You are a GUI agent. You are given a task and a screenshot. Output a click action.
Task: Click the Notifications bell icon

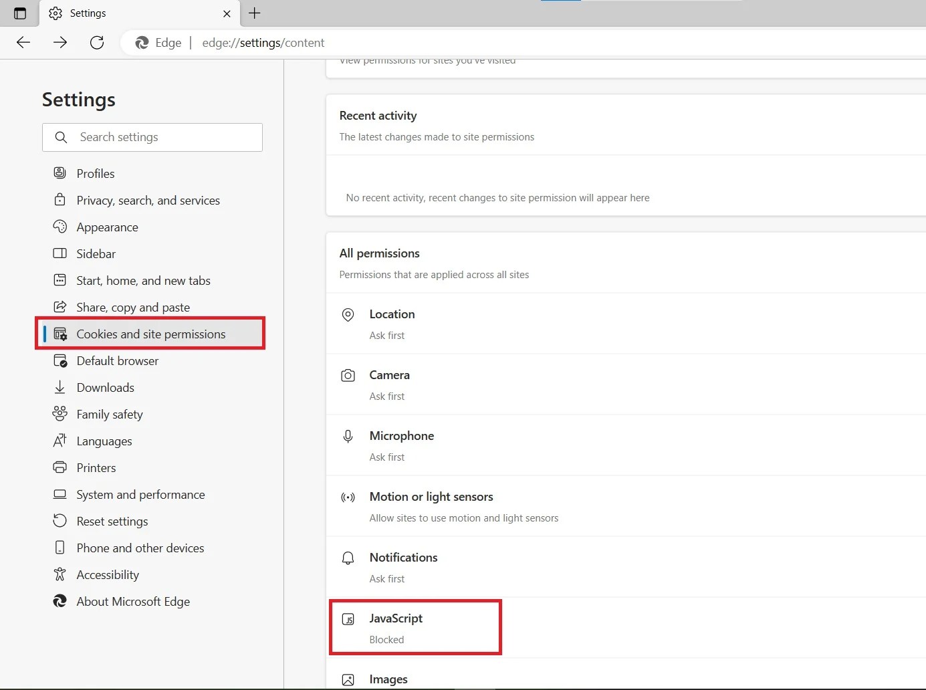348,558
